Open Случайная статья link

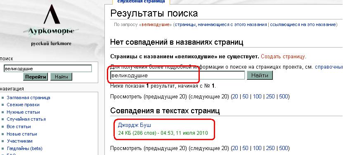26,119
